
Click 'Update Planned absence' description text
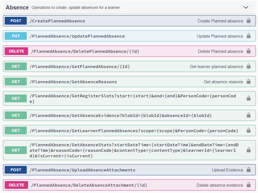tap(220, 36)
